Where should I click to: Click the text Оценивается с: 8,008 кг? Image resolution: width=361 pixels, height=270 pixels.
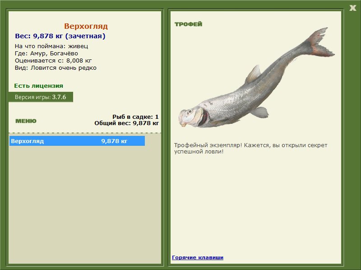click(x=53, y=61)
